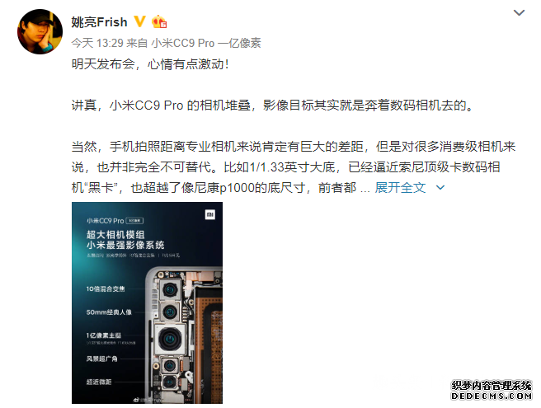
Task: Click the orange V verification badge
Action: click(x=139, y=21)
